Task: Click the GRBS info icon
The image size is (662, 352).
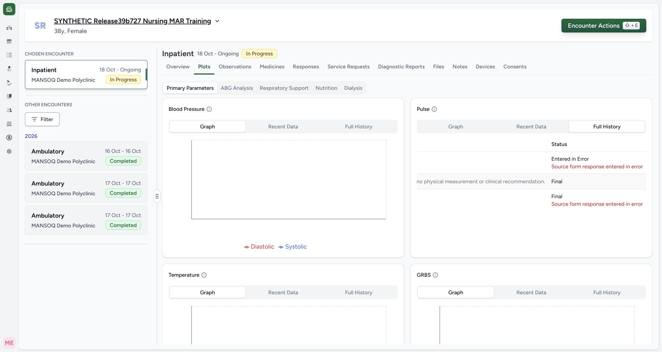Action: (436, 275)
